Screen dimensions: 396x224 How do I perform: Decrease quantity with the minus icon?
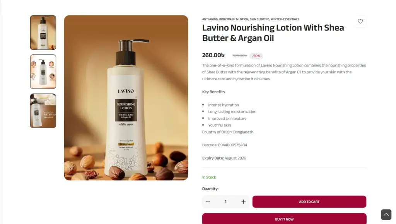[208, 202]
